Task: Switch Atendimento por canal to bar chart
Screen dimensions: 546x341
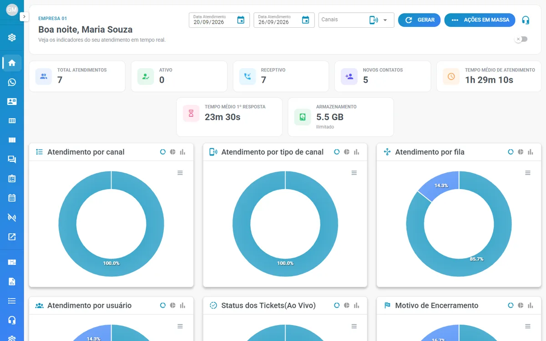Action: (183, 152)
